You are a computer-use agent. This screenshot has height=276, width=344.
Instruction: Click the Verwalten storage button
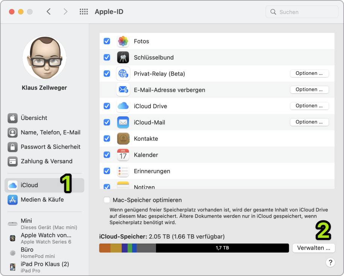314,248
